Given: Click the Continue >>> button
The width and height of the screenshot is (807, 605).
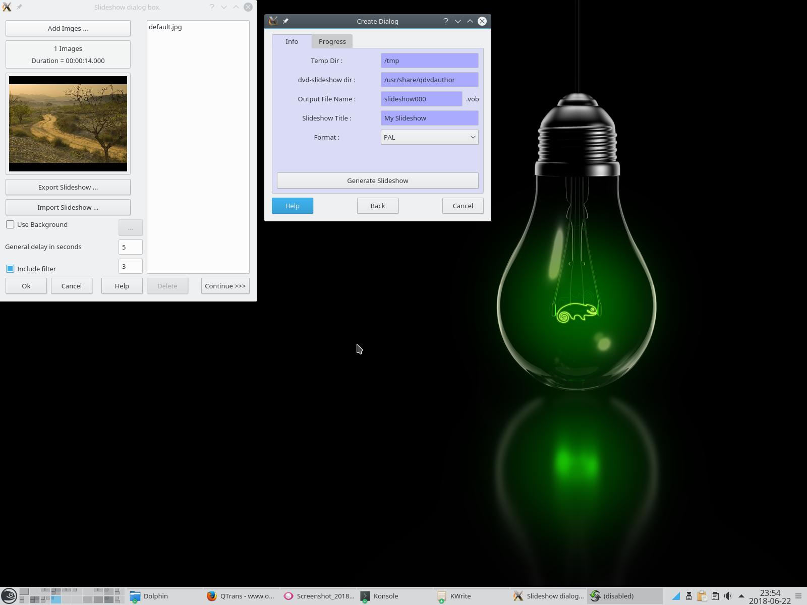Looking at the screenshot, I should [x=225, y=286].
